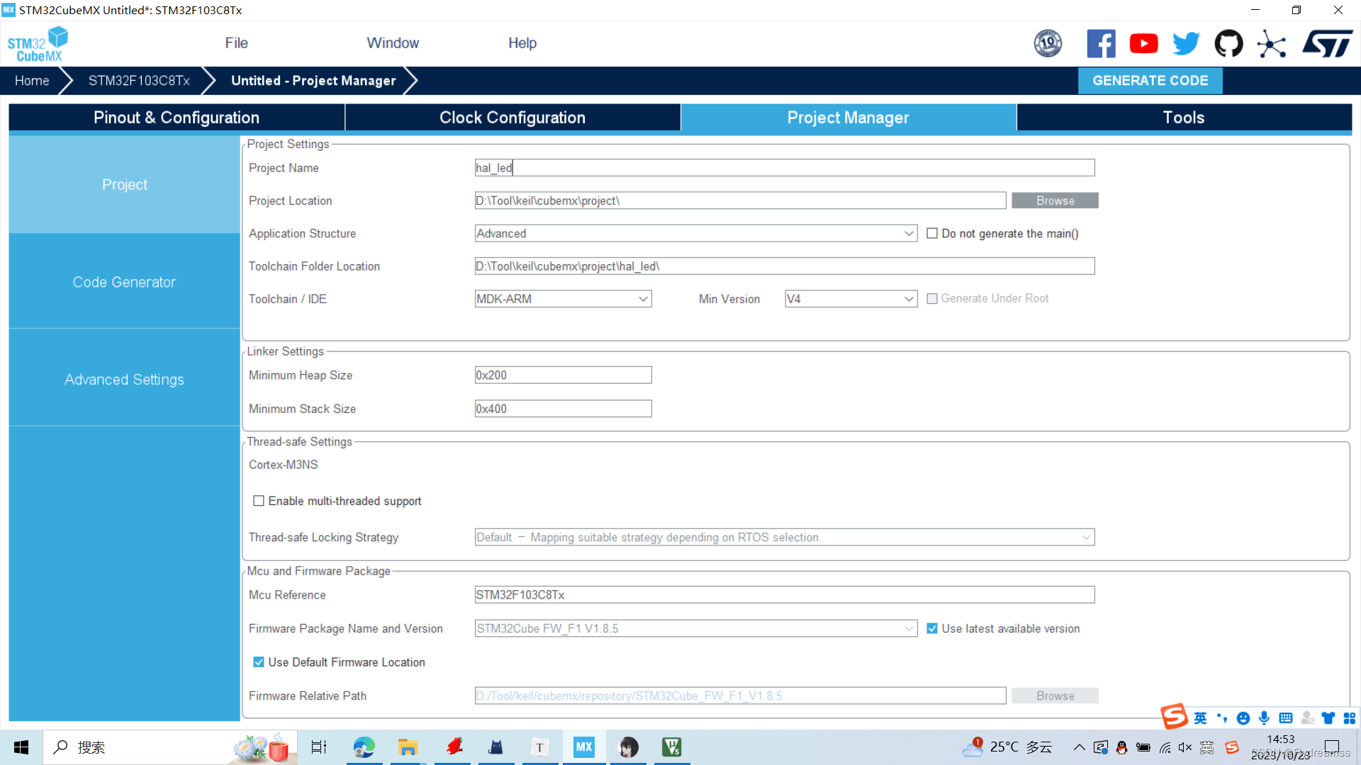
Task: Open the Window menu
Action: tap(393, 43)
